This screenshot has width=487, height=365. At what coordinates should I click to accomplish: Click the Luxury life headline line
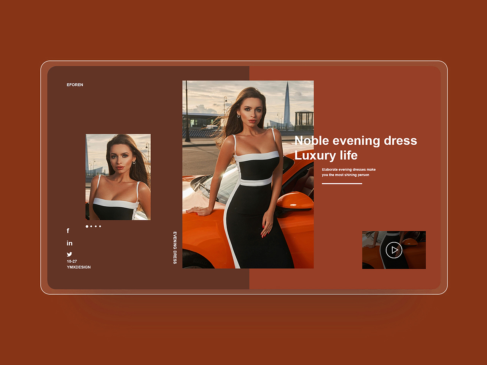tap(326, 155)
